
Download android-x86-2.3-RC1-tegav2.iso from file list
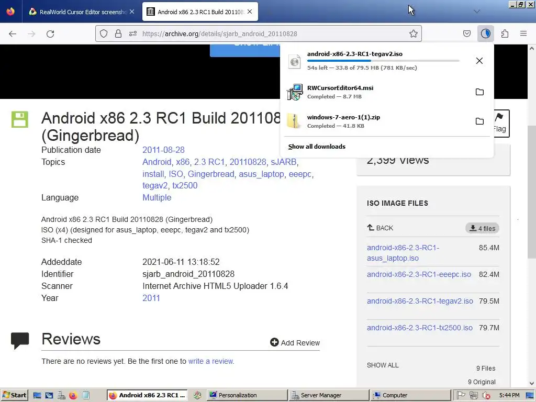click(420, 301)
